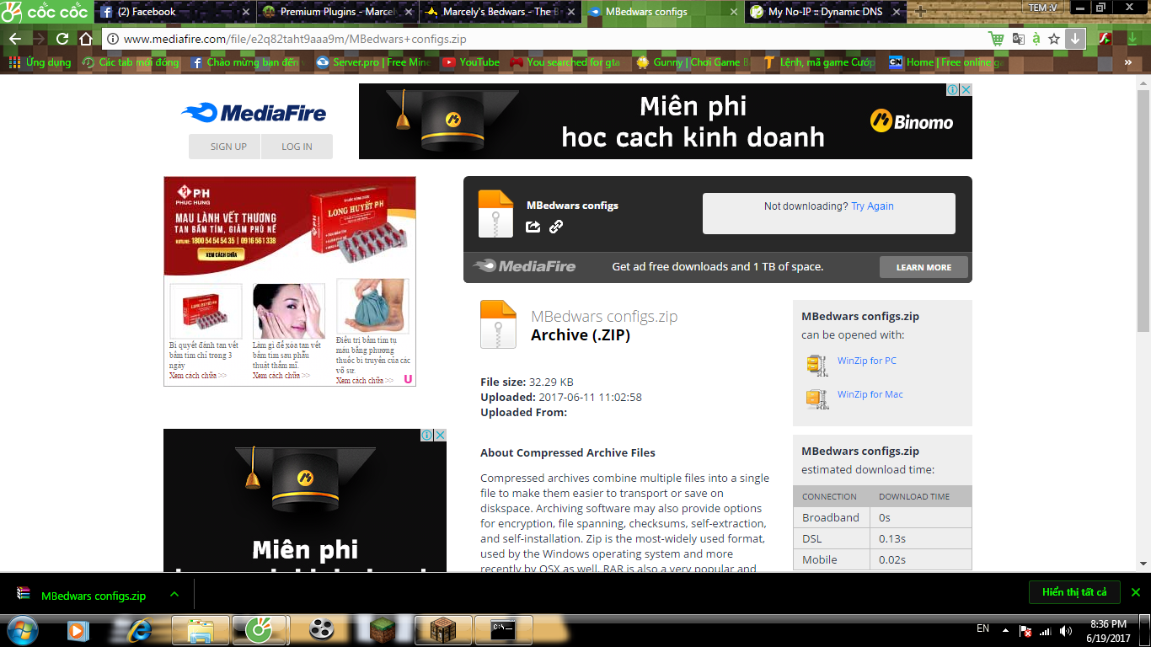Click the Try Again download link

pos(872,206)
